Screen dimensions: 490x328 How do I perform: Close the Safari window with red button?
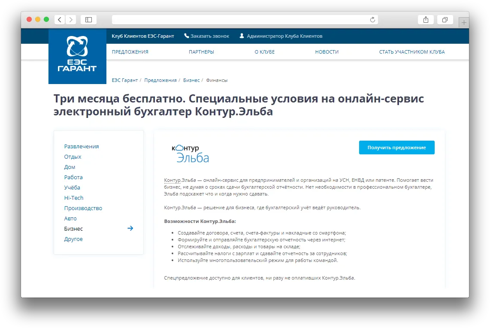pyautogui.click(x=29, y=19)
